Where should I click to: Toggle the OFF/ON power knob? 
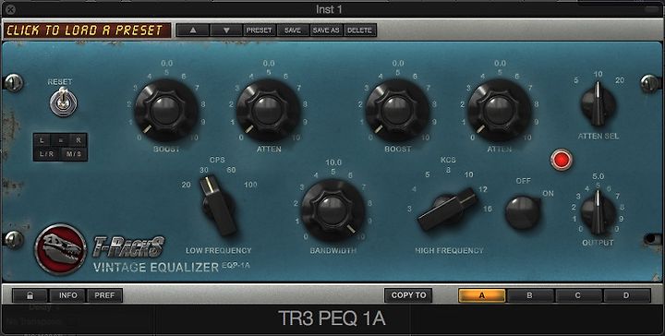(x=523, y=212)
